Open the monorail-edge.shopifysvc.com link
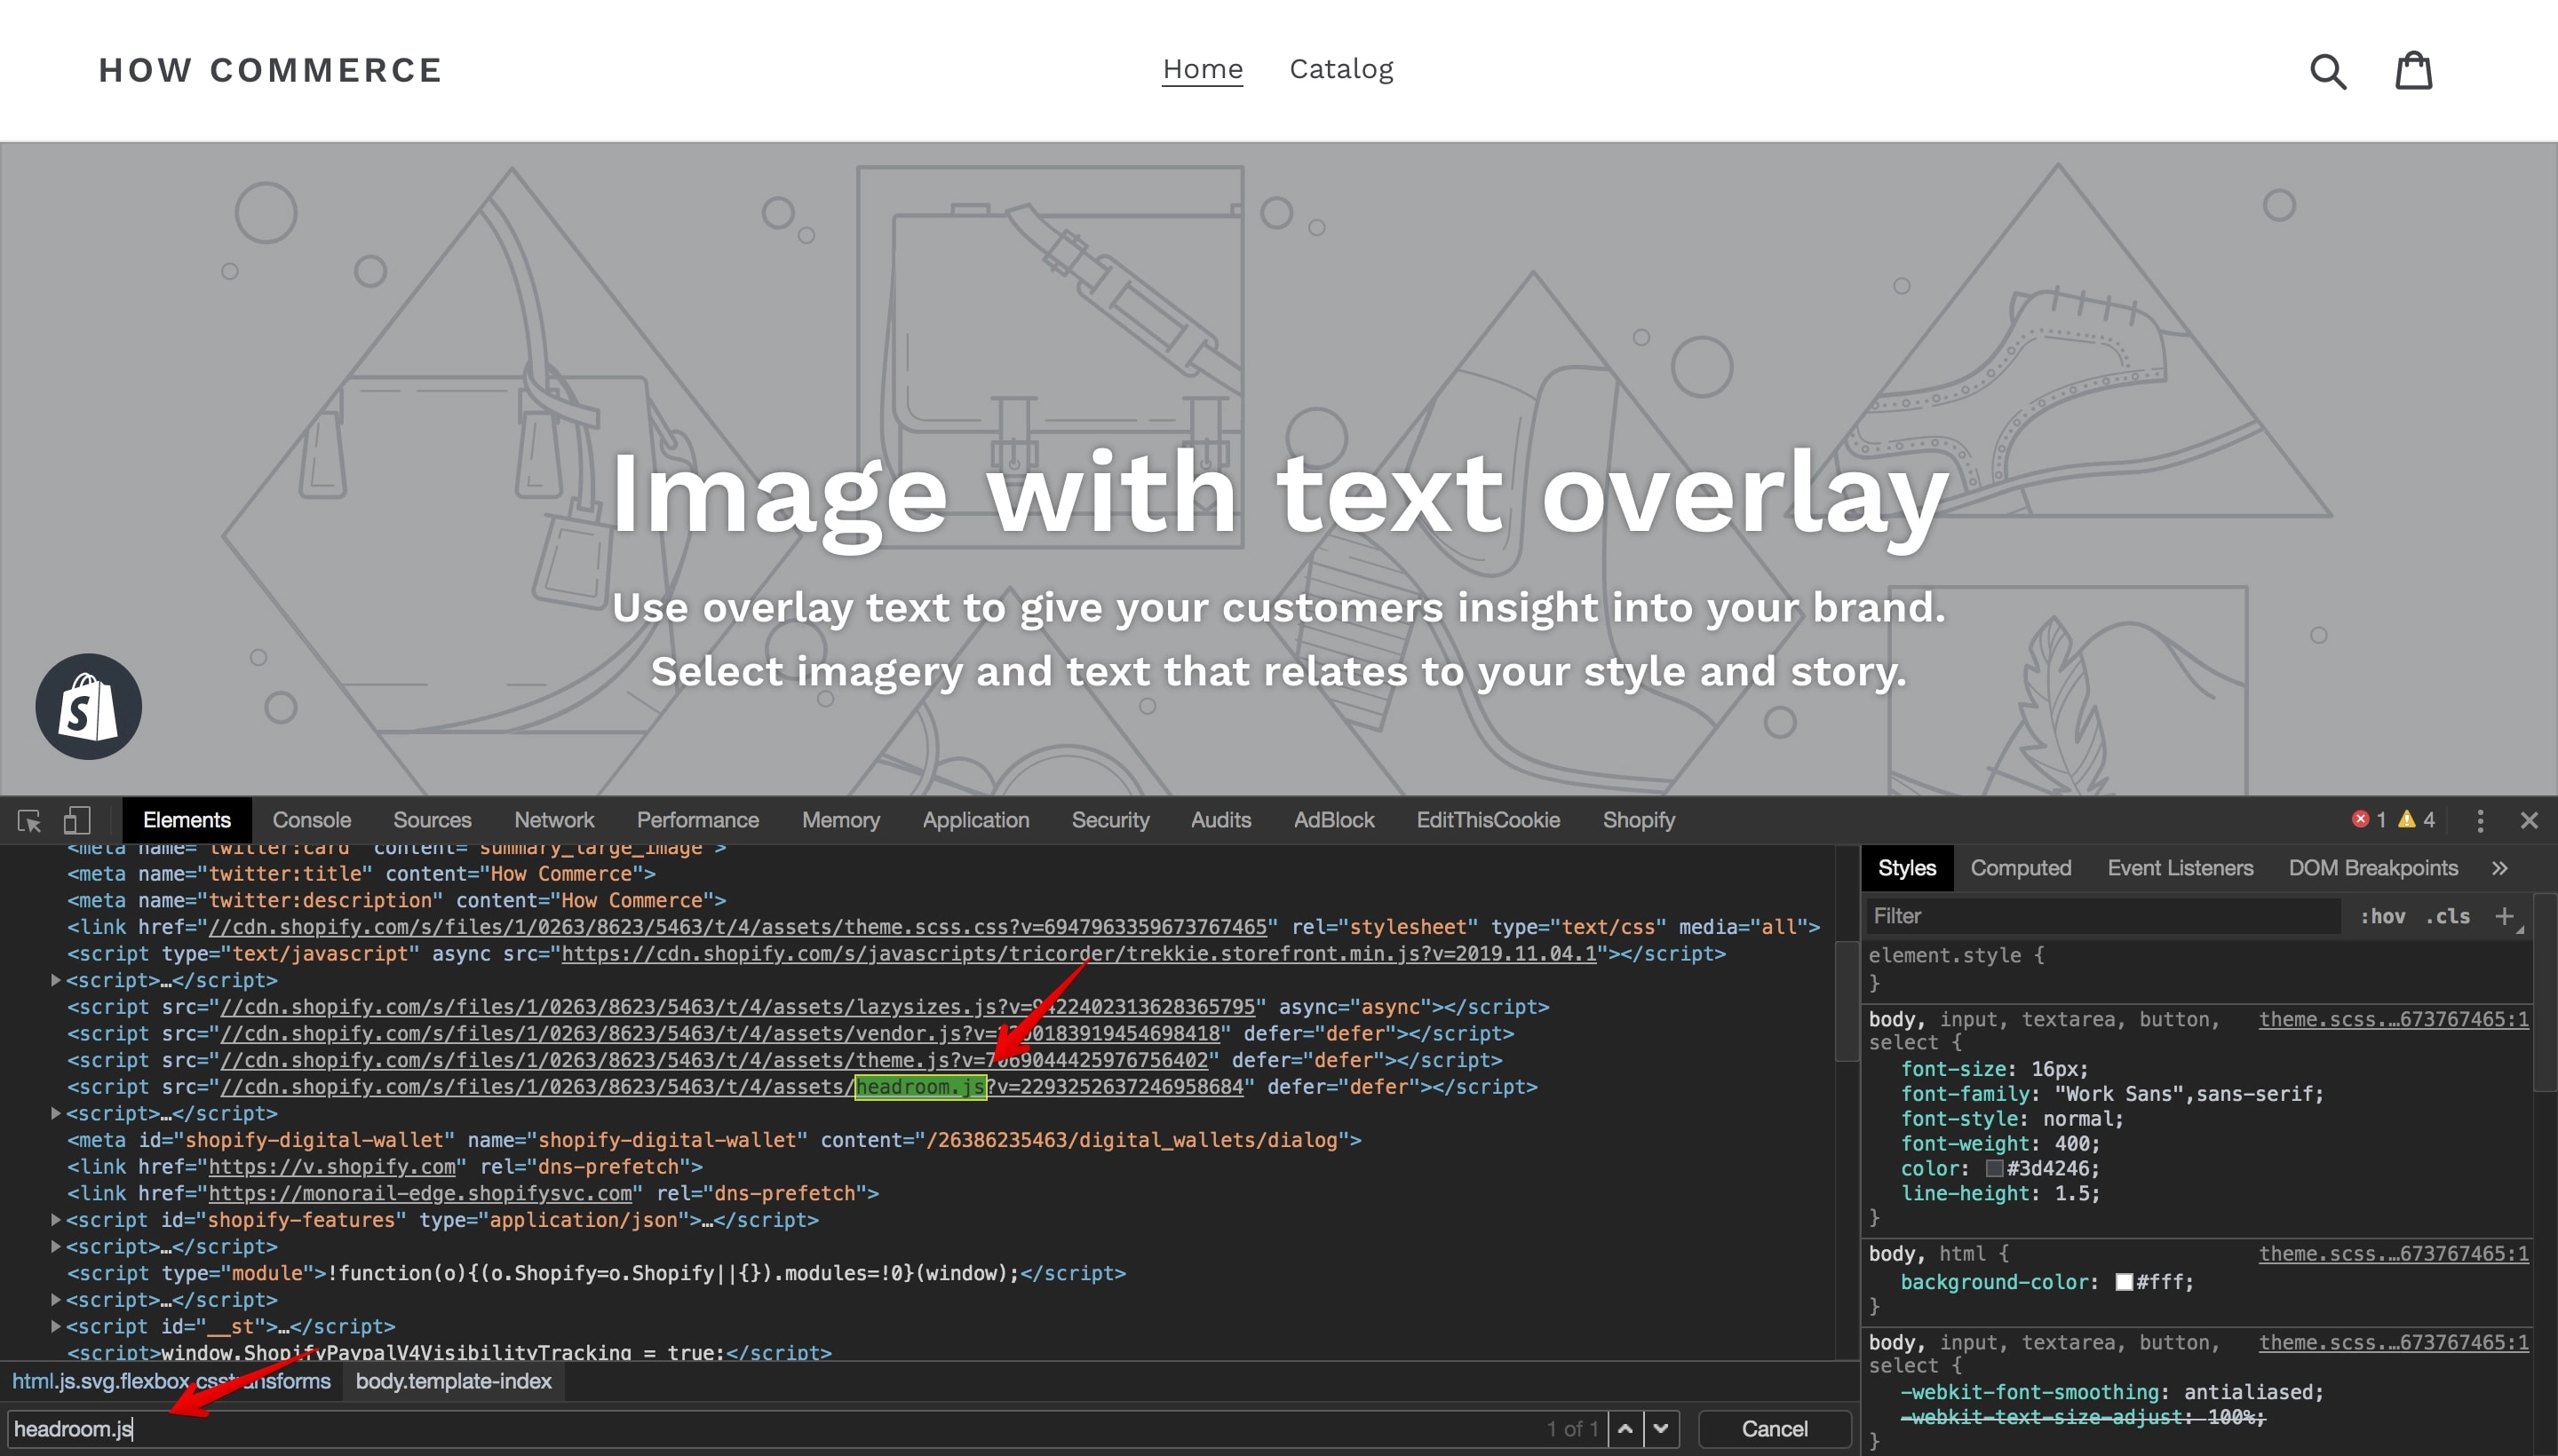The width and height of the screenshot is (2558, 1456). 419,1193
